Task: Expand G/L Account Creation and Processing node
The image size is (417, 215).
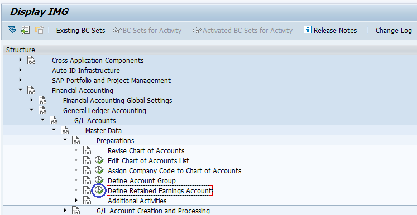Action: pos(65,211)
